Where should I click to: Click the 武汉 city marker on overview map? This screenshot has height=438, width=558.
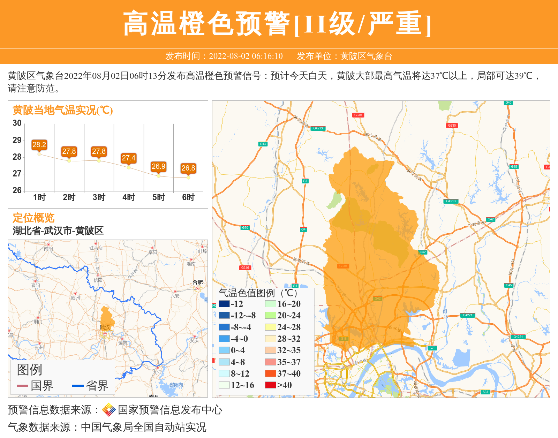(x=105, y=334)
